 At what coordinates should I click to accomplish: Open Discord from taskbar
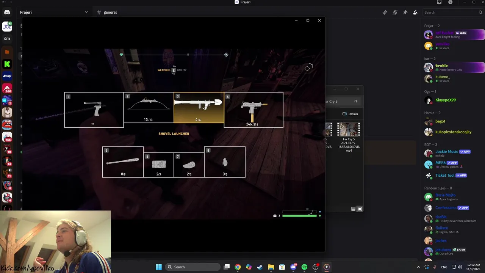(x=293, y=267)
